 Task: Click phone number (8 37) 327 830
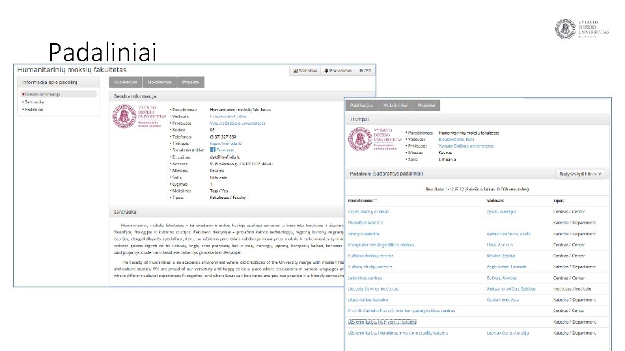click(x=223, y=137)
